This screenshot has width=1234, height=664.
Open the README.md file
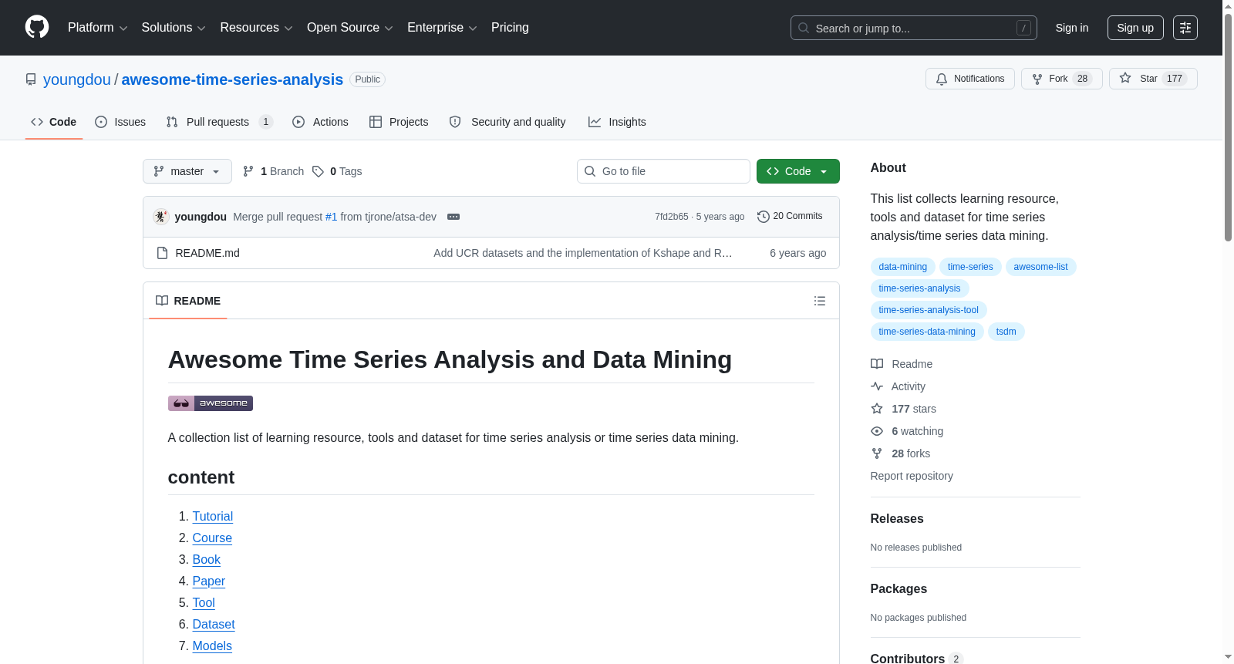(x=207, y=253)
